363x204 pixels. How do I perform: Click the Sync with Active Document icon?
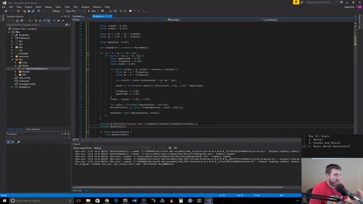tap(36, 20)
